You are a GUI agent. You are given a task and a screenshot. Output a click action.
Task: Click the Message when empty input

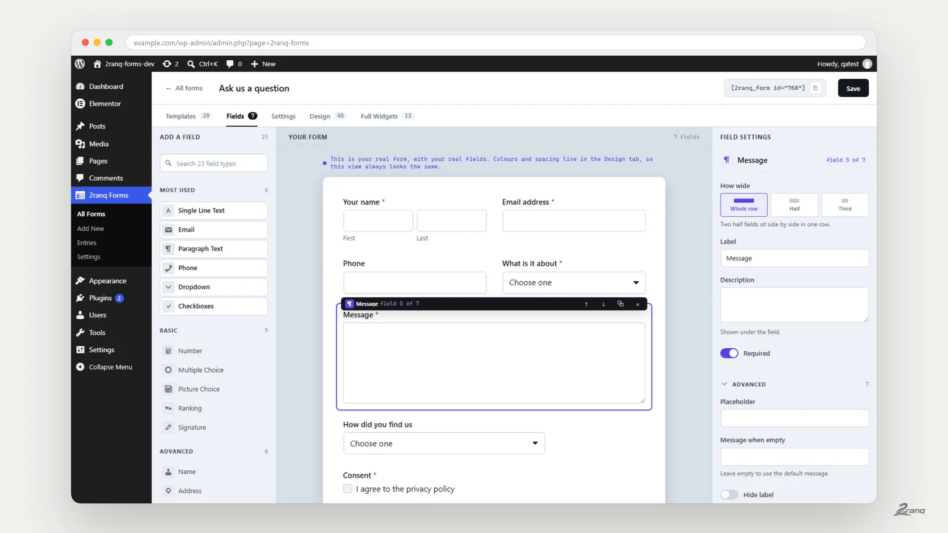coord(795,457)
